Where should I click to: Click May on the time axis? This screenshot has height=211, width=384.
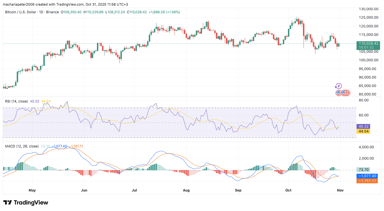[x=32, y=190]
